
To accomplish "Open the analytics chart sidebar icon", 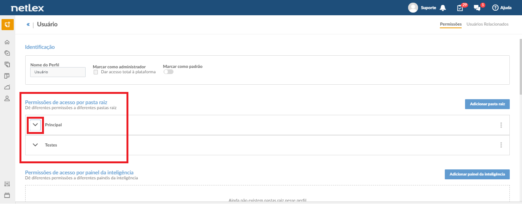I will [x=7, y=87].
